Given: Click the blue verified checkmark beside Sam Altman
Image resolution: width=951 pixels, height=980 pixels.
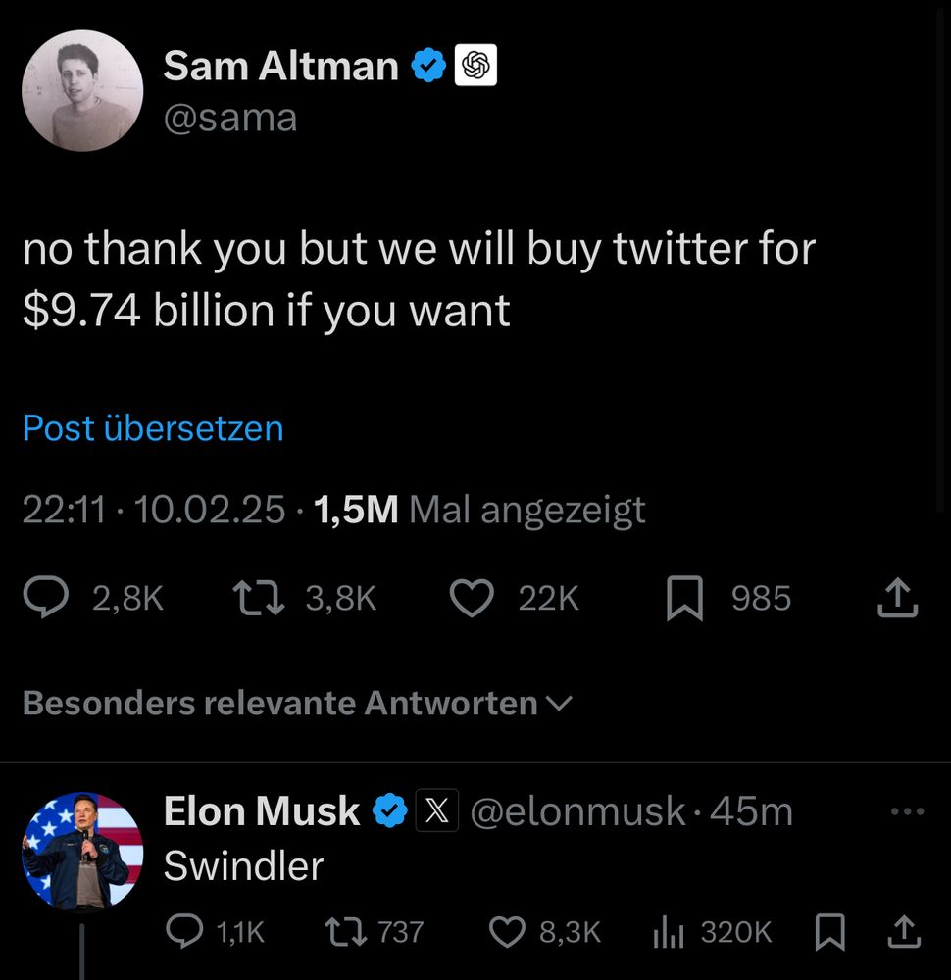Looking at the screenshot, I should click(x=428, y=65).
